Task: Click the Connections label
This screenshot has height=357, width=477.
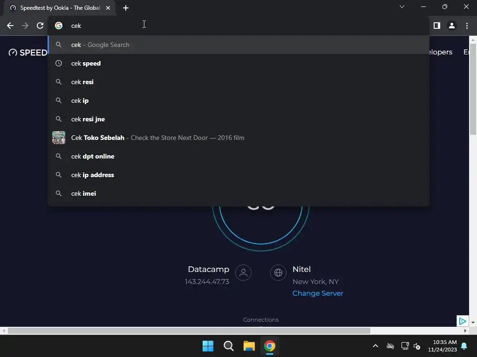Action: click(x=261, y=320)
